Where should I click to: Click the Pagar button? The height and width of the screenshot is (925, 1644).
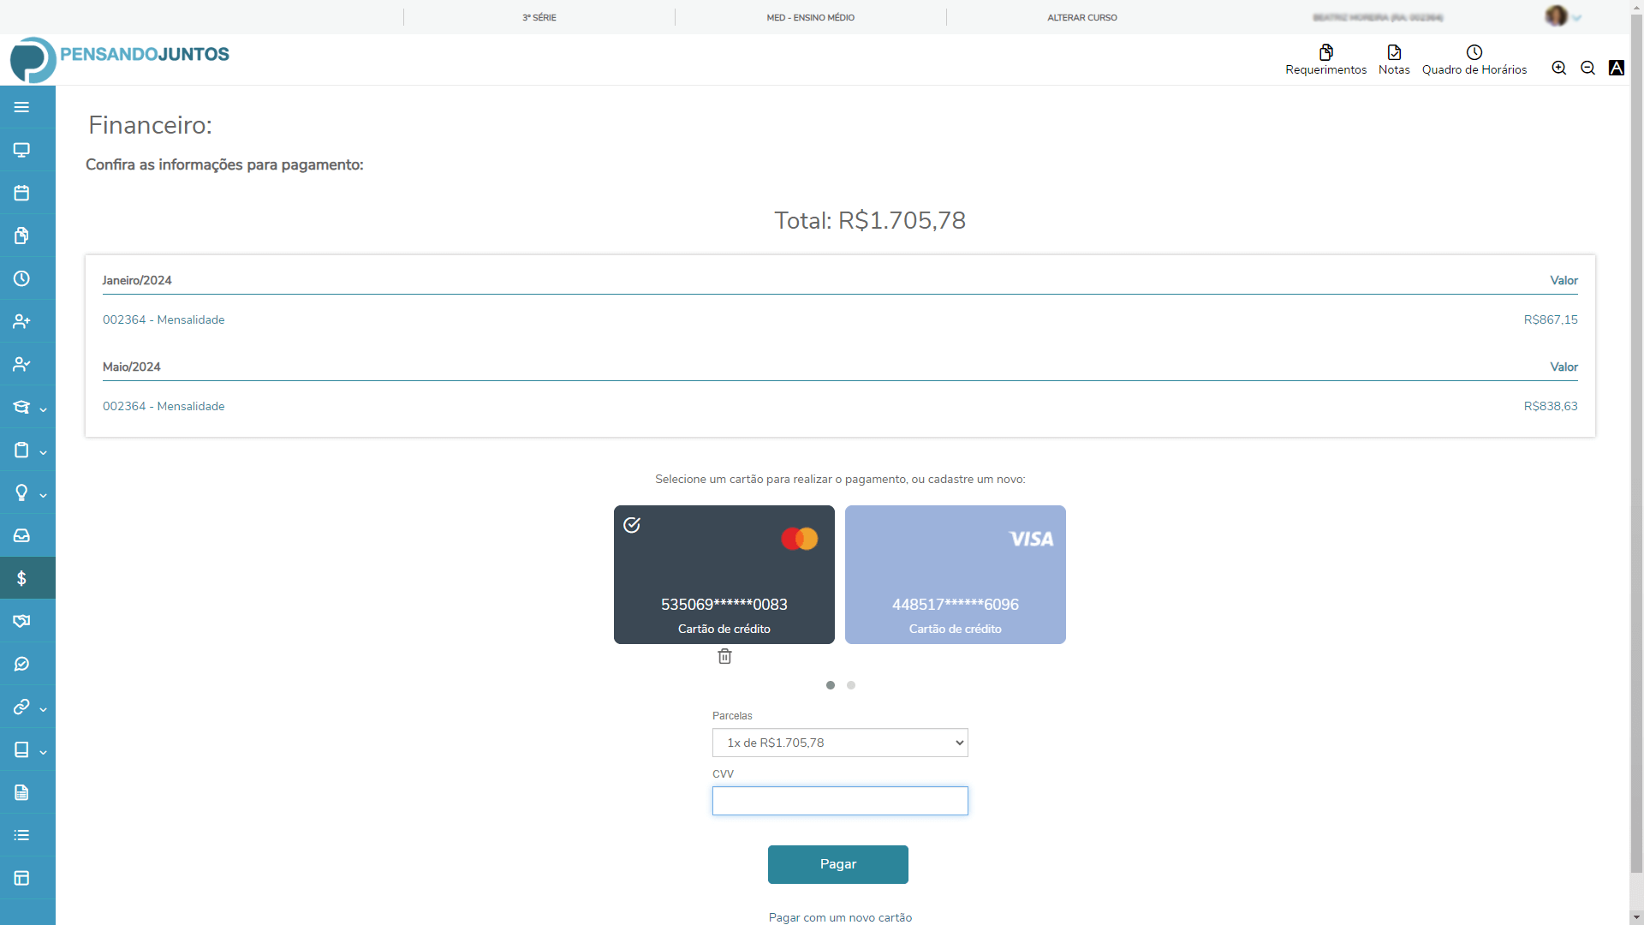837,864
